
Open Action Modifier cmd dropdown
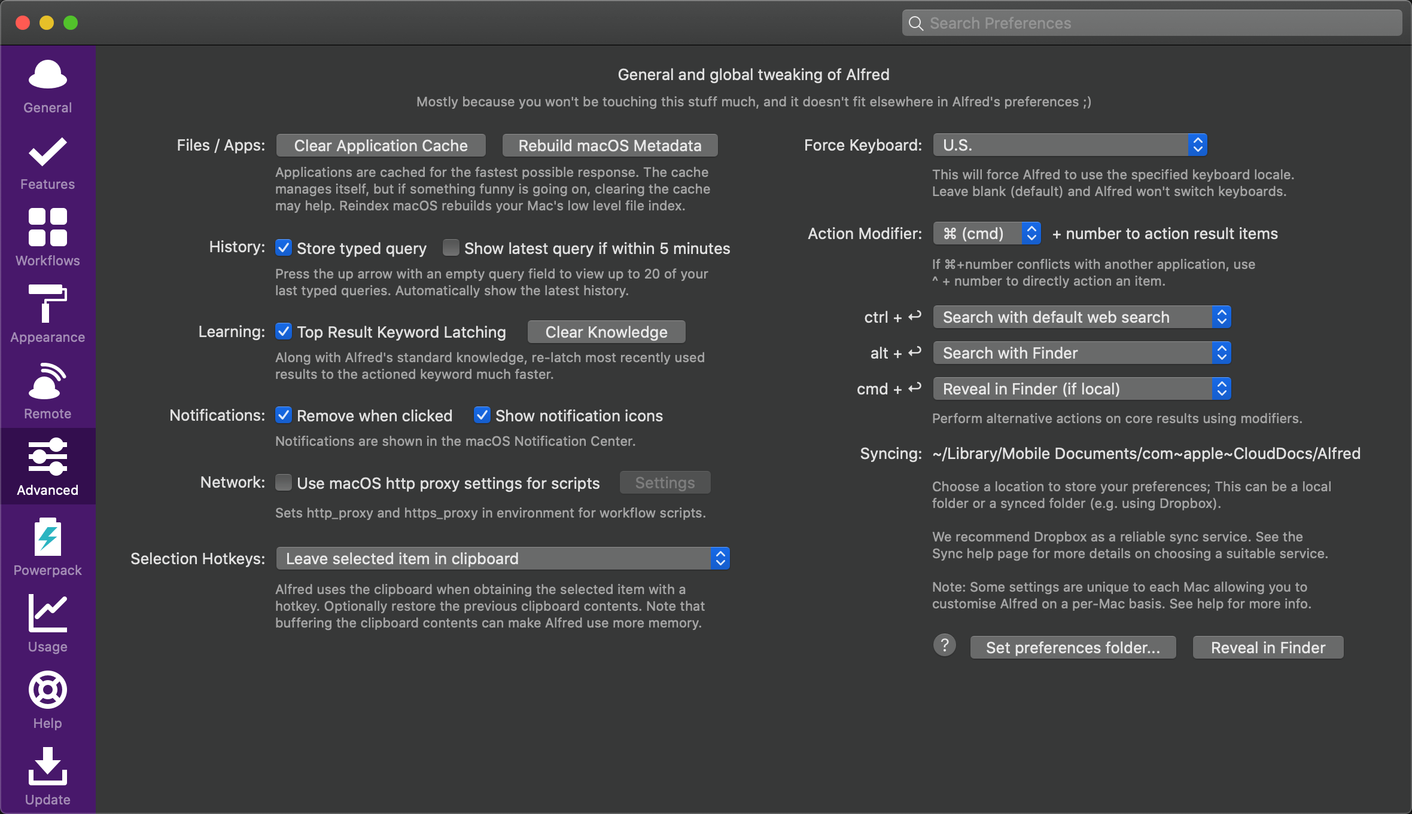987,233
